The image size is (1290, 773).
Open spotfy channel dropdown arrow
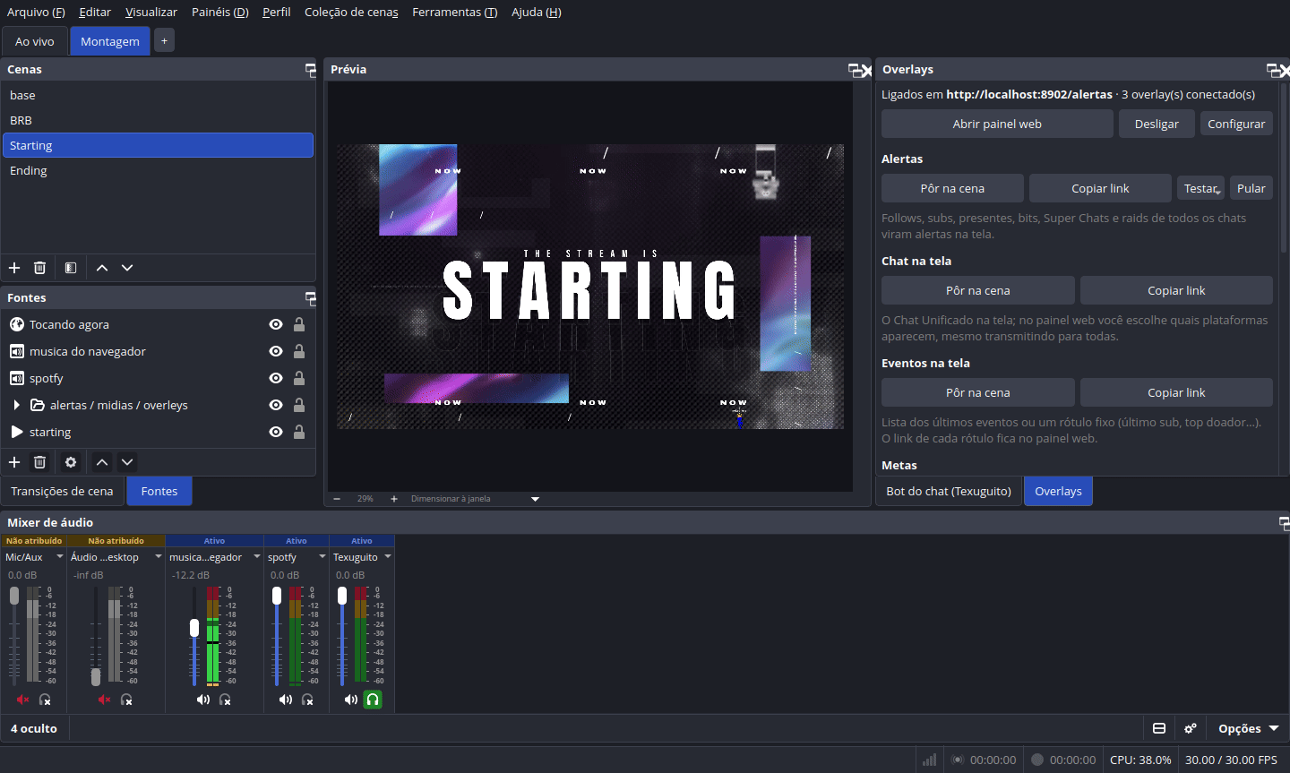322,556
